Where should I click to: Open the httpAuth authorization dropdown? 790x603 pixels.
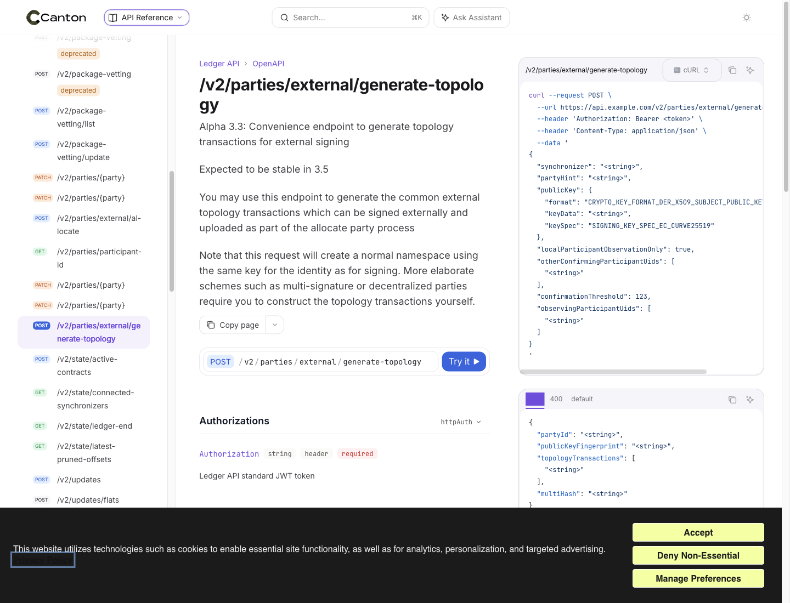(x=461, y=422)
